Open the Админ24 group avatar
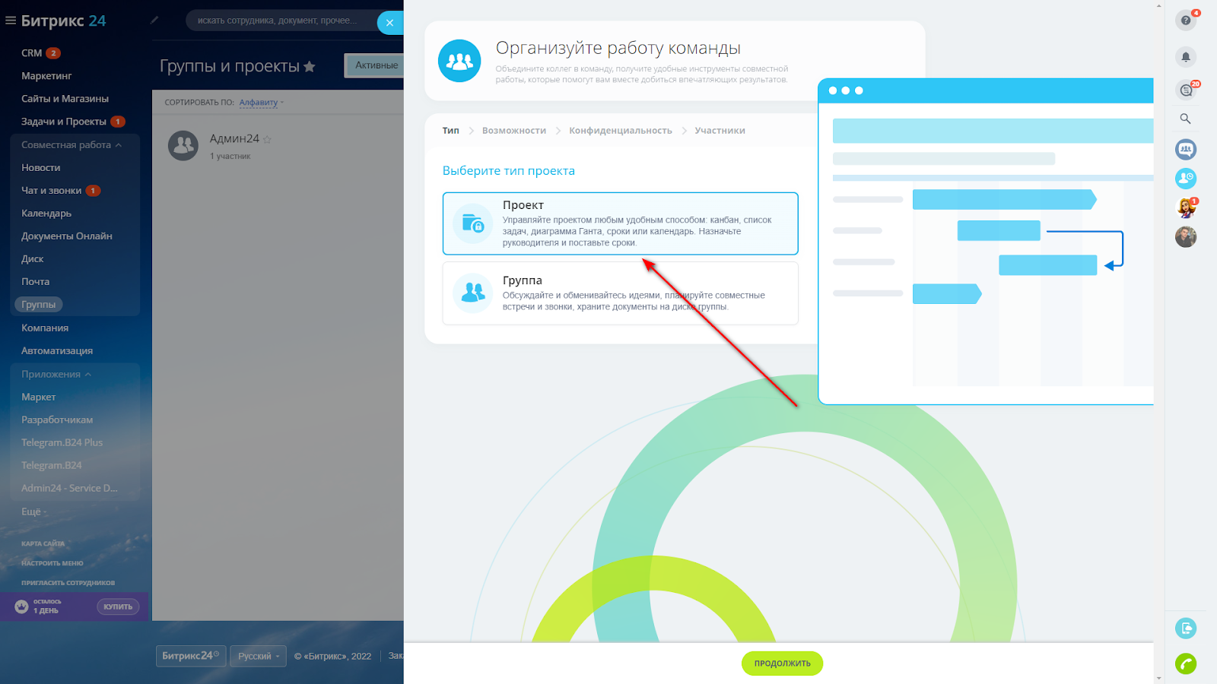The image size is (1217, 684). point(183,145)
